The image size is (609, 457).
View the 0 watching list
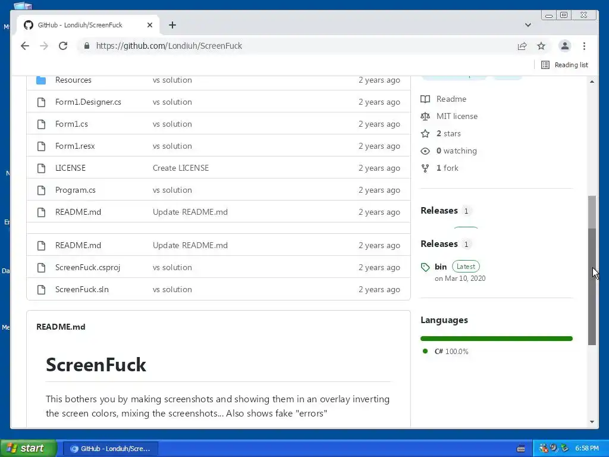pos(456,151)
